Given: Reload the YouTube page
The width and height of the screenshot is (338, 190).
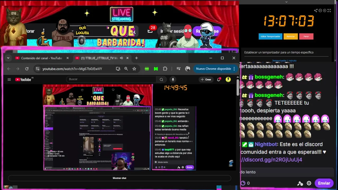Looking at the screenshot, I should coord(27,69).
